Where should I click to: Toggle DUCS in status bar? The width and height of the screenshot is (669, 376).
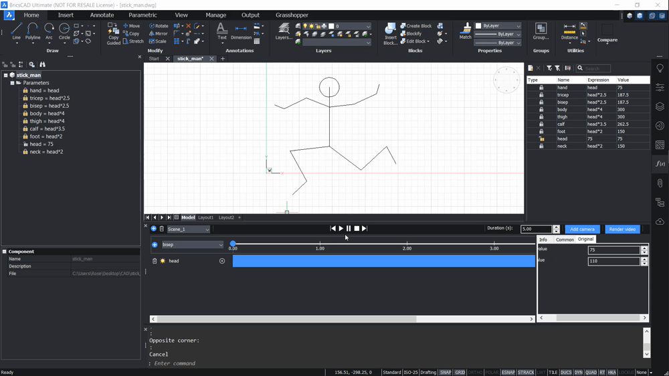[566, 372]
